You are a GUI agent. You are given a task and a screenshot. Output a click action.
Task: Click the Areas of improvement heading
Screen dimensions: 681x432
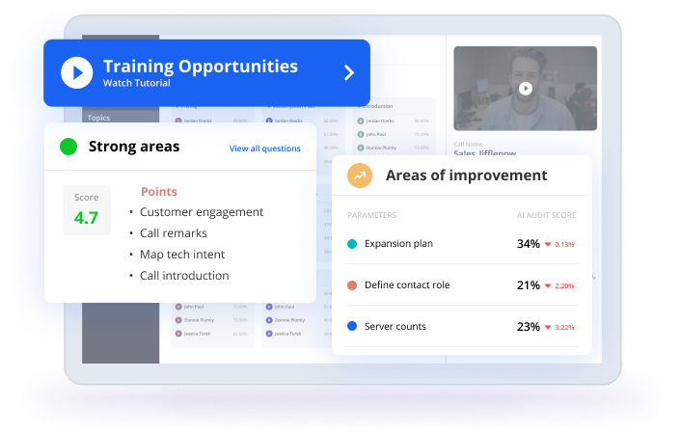click(467, 175)
